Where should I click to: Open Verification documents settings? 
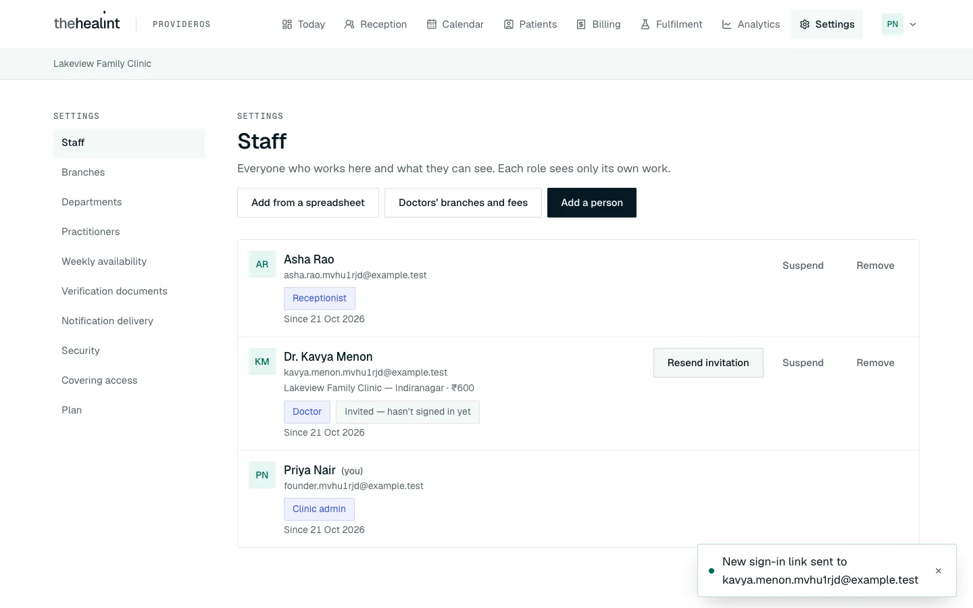[x=129, y=291]
